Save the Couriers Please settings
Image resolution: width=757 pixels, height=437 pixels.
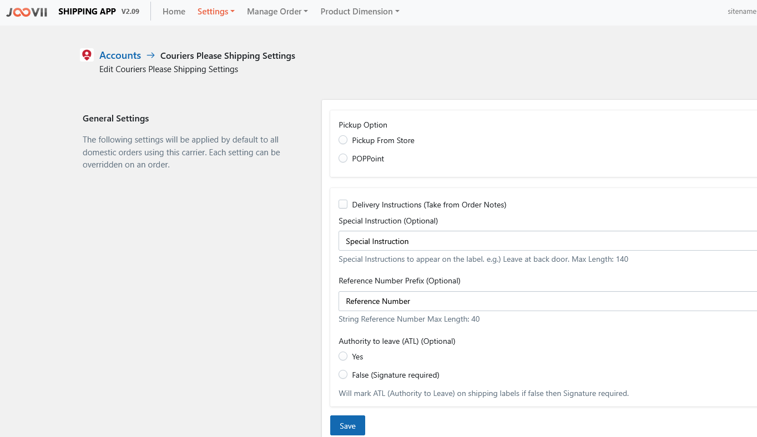pyautogui.click(x=347, y=425)
